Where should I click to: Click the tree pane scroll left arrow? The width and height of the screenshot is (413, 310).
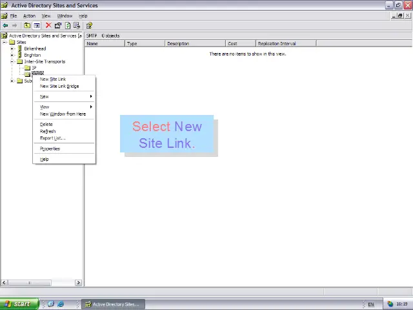(4, 283)
